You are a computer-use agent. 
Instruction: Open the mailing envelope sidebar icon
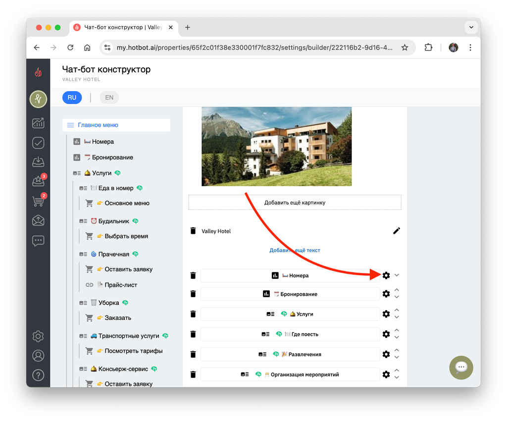tap(38, 220)
